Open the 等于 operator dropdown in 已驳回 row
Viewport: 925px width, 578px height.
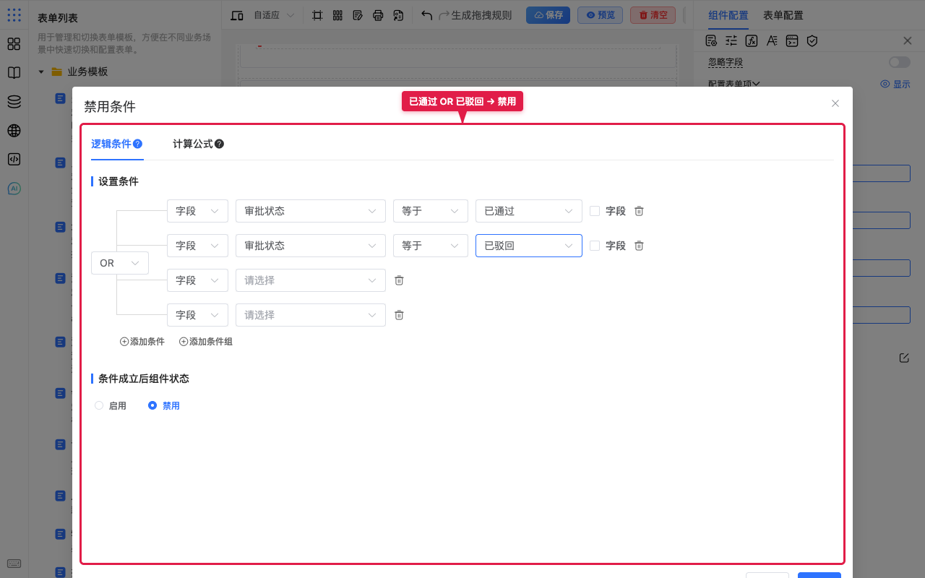[431, 246]
